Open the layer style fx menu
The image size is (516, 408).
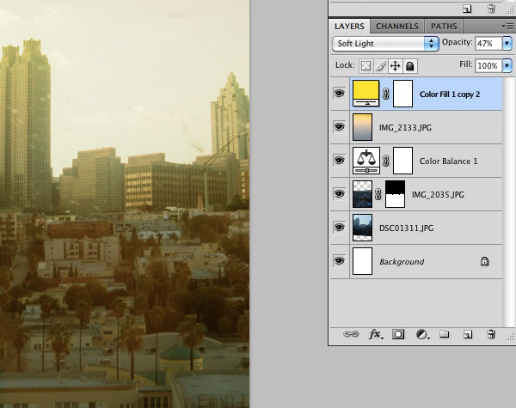[375, 334]
